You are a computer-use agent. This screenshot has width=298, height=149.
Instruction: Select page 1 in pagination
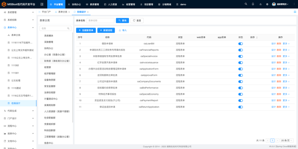pyautogui.click(x=272, y=140)
